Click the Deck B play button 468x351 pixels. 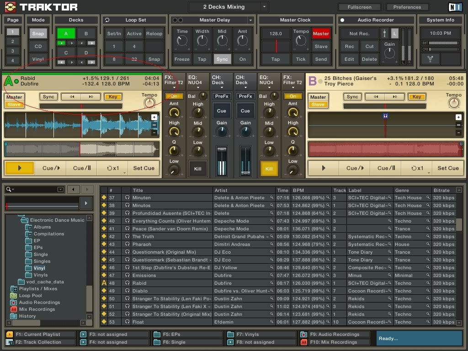tap(324, 168)
